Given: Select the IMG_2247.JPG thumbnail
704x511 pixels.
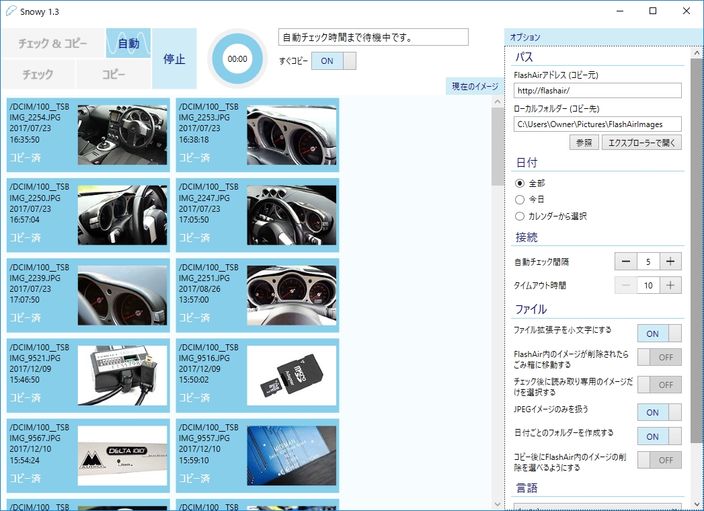Looking at the screenshot, I should pyautogui.click(x=291, y=215).
